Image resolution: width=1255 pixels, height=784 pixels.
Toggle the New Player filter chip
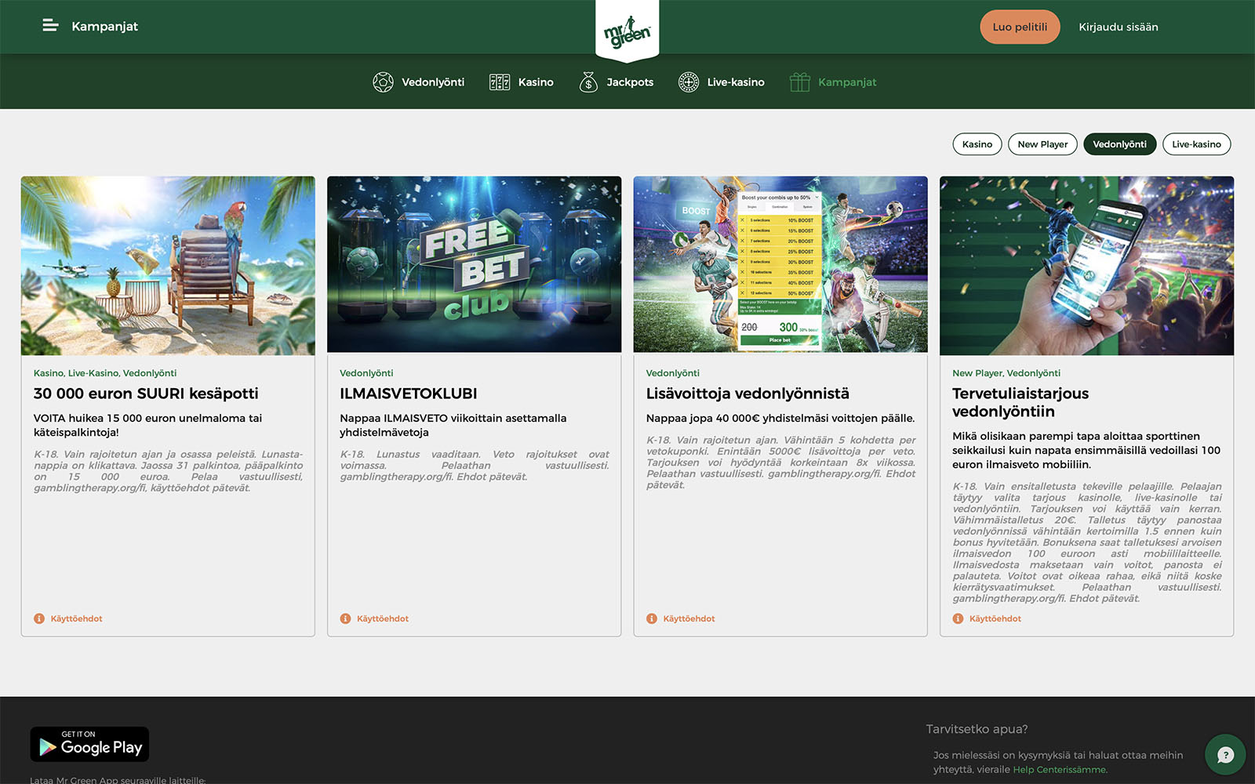[x=1042, y=144]
